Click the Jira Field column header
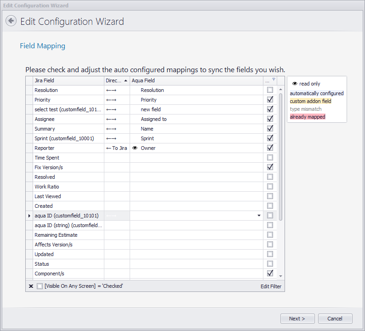This screenshot has width=365, height=331. [68, 80]
